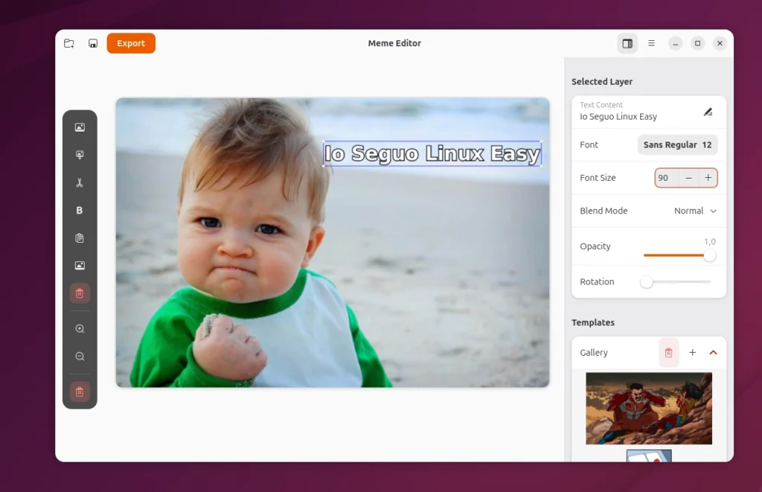Screen dimensions: 762x492
Task: Click the Rotation slider handle
Action: tap(647, 282)
